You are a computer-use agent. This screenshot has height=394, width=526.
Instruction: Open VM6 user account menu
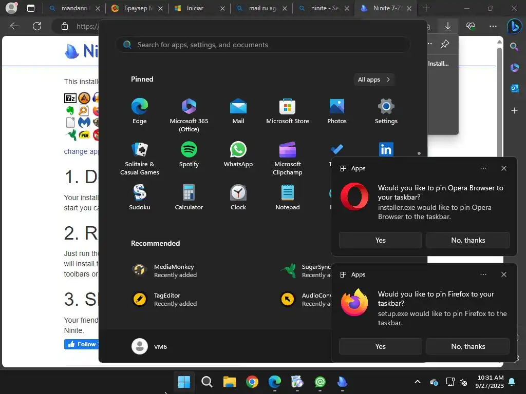pos(149,346)
